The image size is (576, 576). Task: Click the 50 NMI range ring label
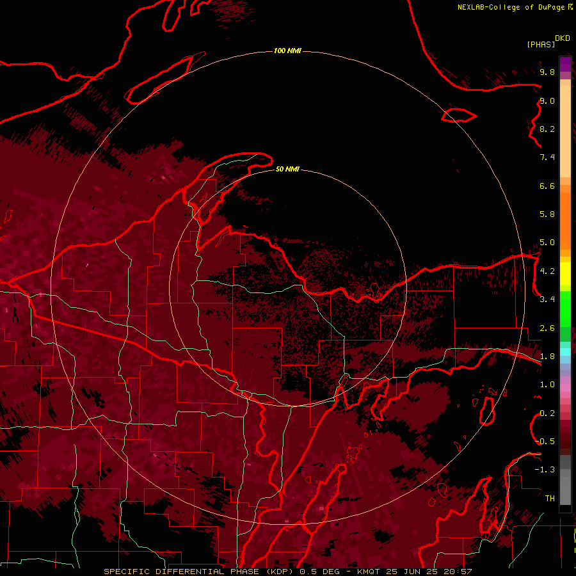287,169
